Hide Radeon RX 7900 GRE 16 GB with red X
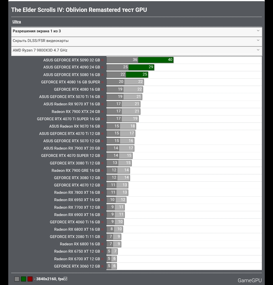This screenshot has height=285, width=273. point(102,171)
